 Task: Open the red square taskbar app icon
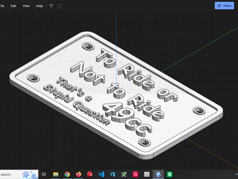coord(135,174)
